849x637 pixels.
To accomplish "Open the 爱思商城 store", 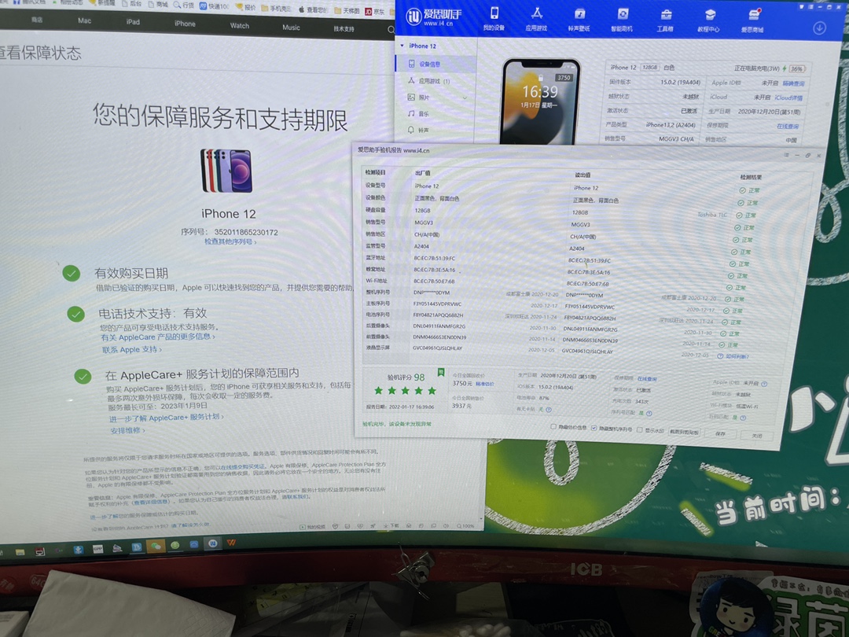I will (752, 22).
